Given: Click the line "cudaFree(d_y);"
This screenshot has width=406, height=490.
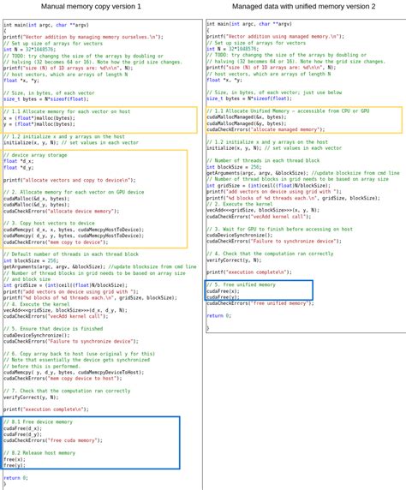Looking at the screenshot, I should click(x=23, y=434).
